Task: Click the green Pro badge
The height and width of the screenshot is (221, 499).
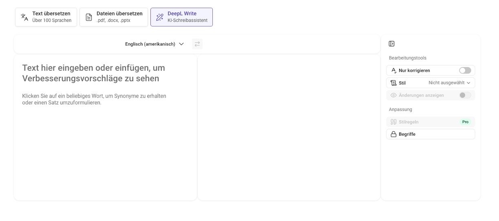Action: (465, 122)
